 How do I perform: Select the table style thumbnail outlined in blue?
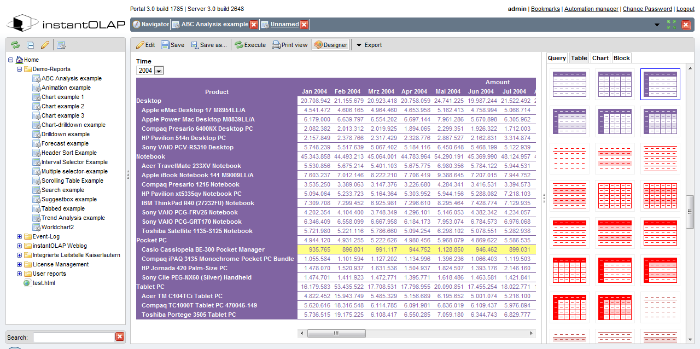660,84
